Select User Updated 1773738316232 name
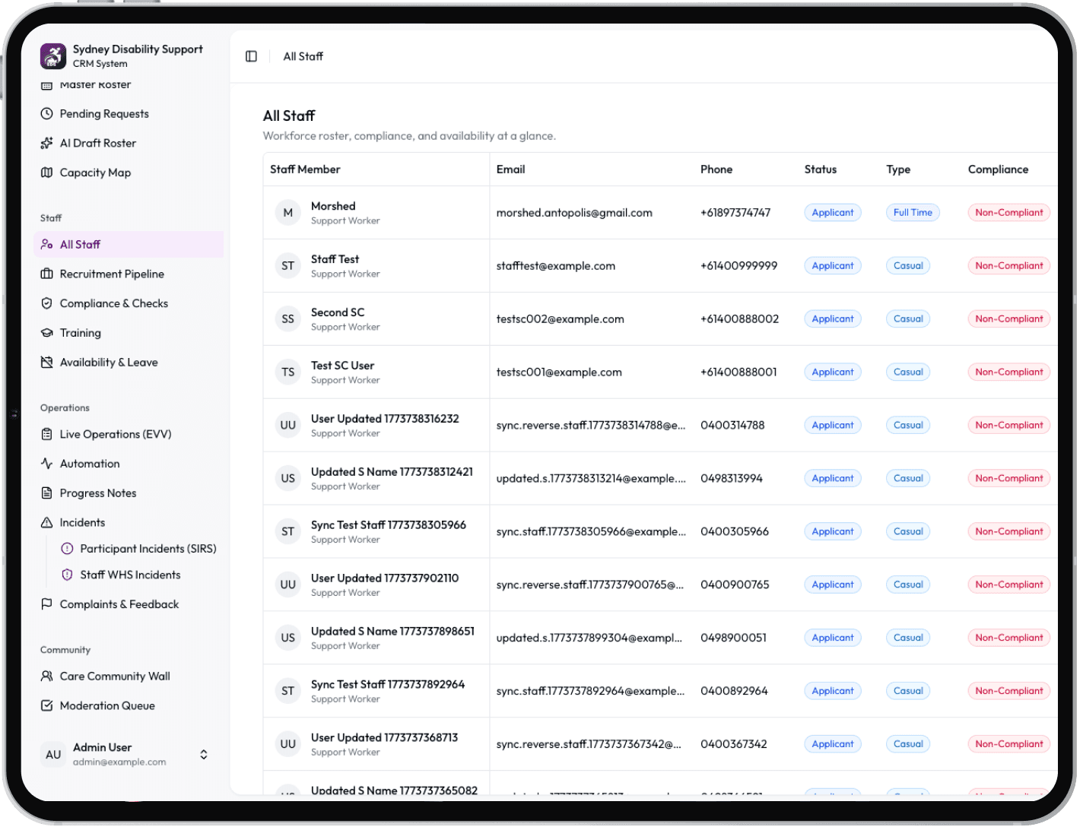1083x830 pixels. point(385,419)
